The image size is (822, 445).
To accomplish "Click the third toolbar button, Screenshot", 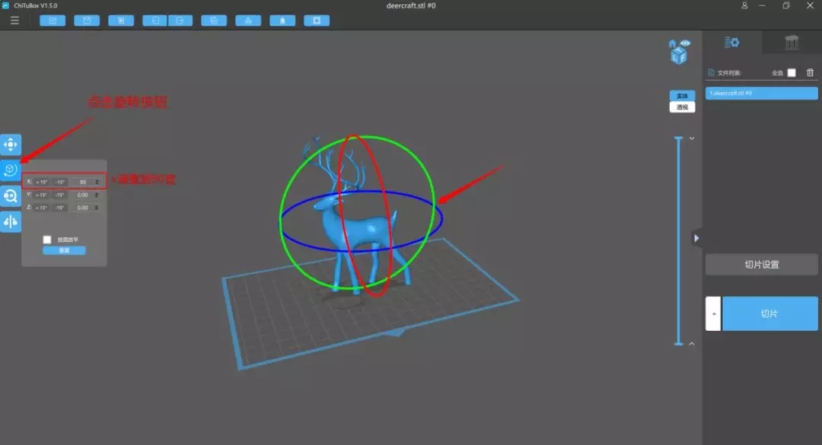I will tap(121, 21).
